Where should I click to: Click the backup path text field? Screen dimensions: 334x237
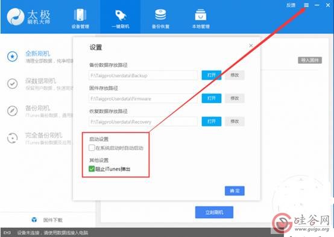pyautogui.click(x=143, y=75)
